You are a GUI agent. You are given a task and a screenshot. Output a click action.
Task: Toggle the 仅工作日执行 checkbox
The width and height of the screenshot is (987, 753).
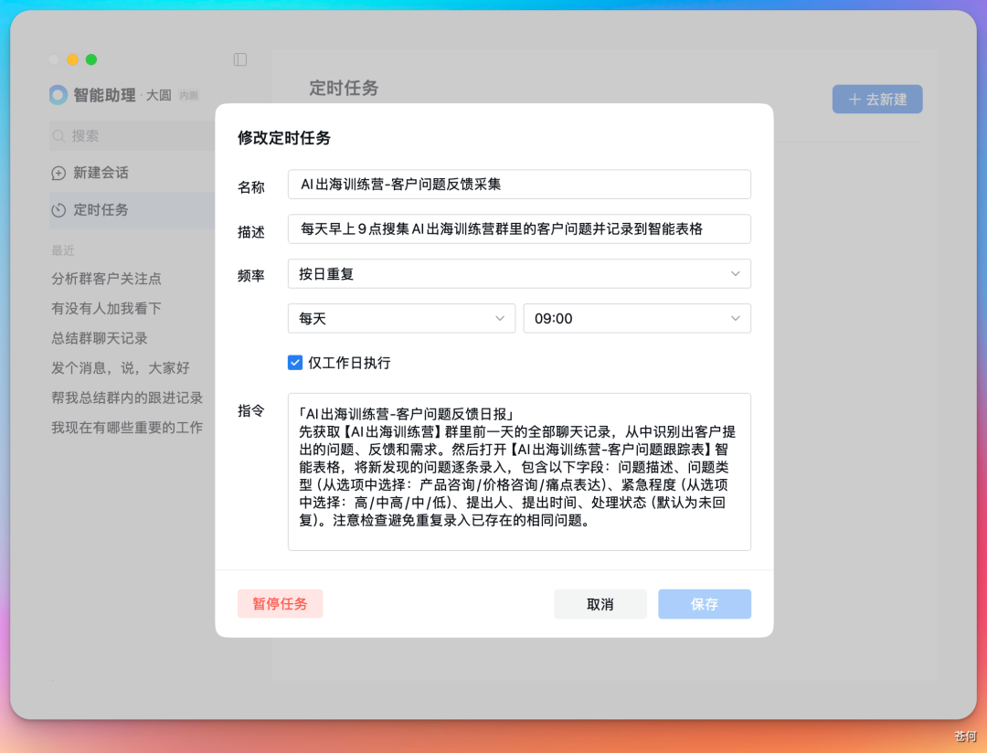point(295,363)
